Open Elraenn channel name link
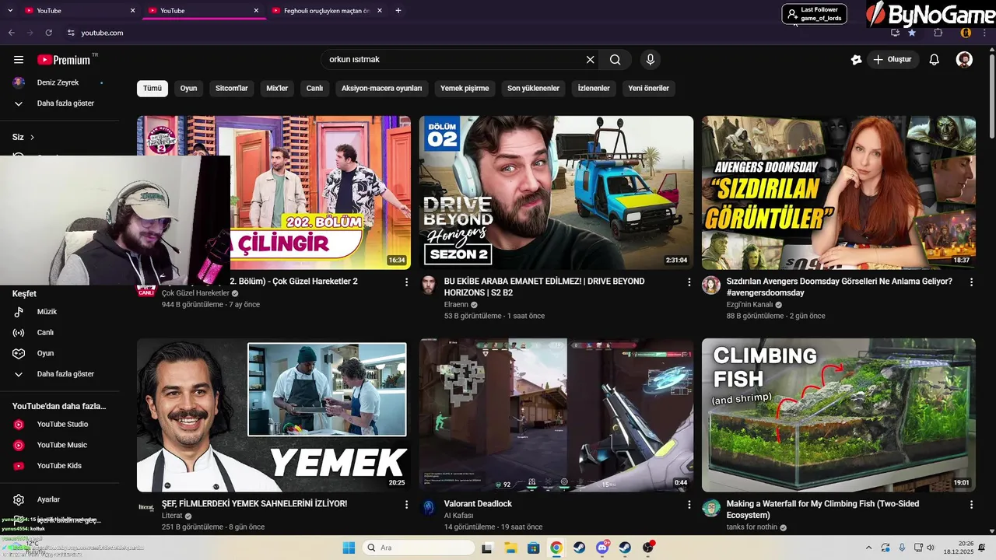This screenshot has width=996, height=560. point(456,305)
